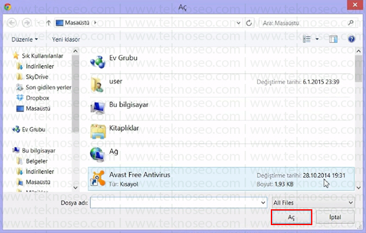The height and width of the screenshot is (233, 366).
Task: Open the Ev Grubu item in file list
Action: (x=221, y=62)
